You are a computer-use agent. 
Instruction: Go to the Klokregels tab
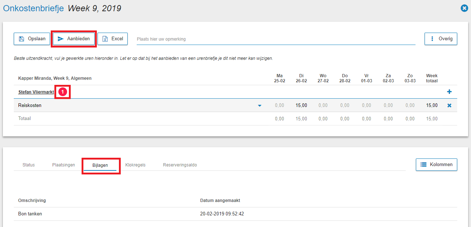(135, 165)
